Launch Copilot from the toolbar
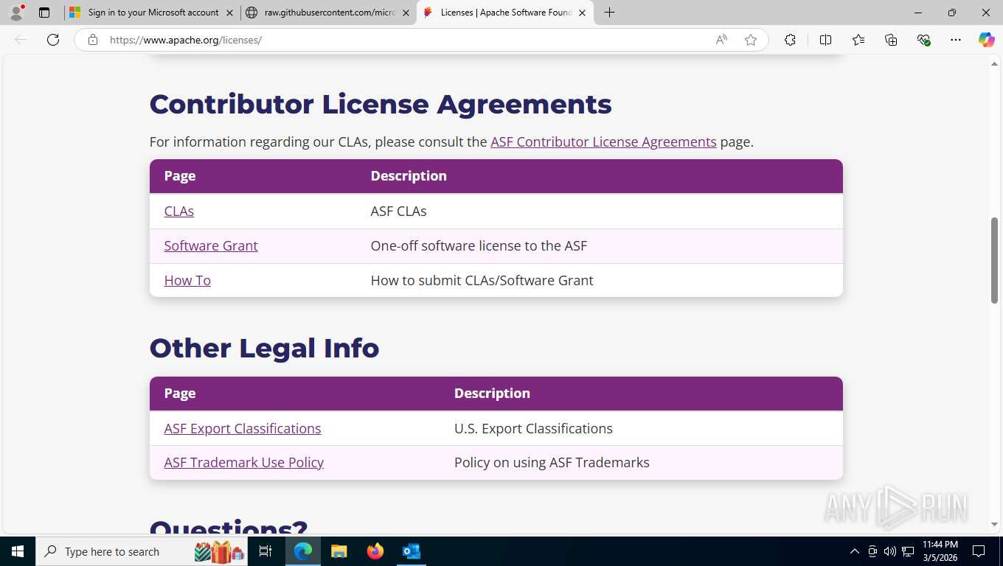 [x=986, y=40]
